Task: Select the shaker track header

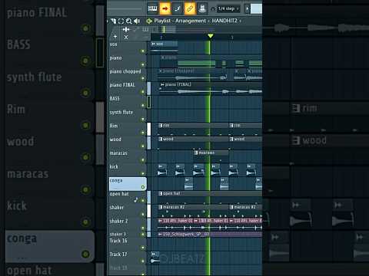Action: pyautogui.click(x=128, y=211)
